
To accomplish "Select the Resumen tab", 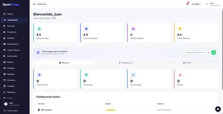I will coord(64,63).
